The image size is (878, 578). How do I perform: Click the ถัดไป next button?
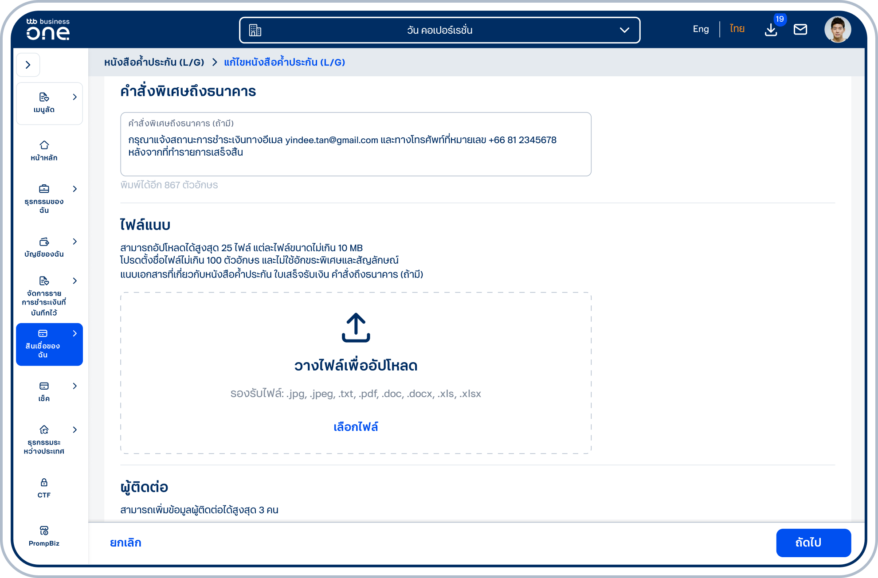[813, 543]
